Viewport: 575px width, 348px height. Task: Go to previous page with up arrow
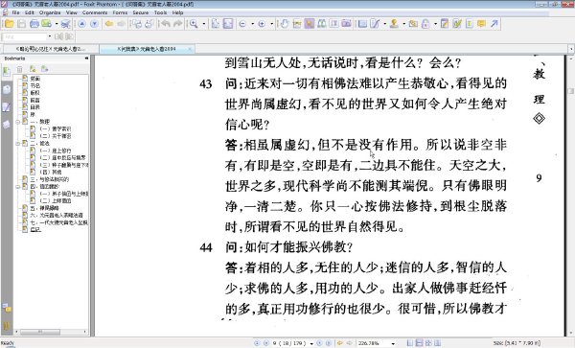(81, 24)
